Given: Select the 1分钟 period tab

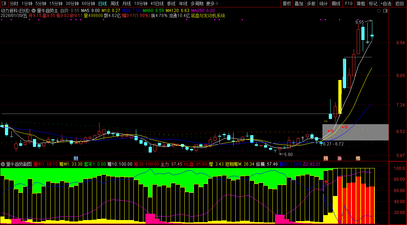Looking at the screenshot, I should [x=27, y=4].
